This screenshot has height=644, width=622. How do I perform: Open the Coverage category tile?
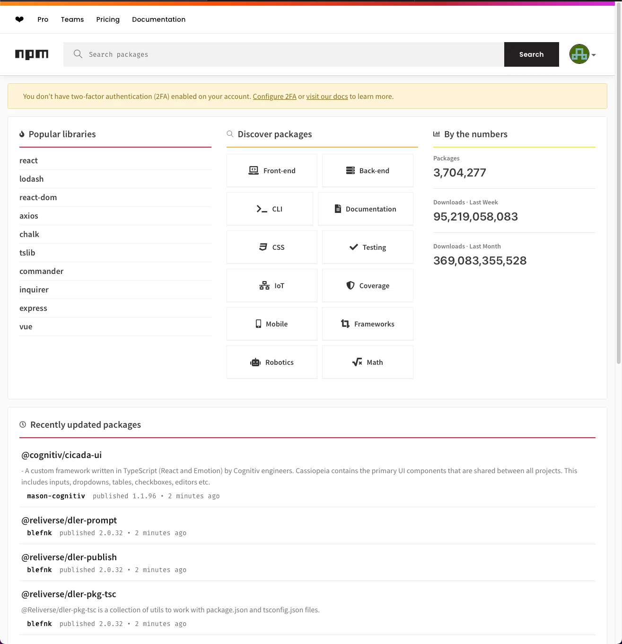click(368, 286)
